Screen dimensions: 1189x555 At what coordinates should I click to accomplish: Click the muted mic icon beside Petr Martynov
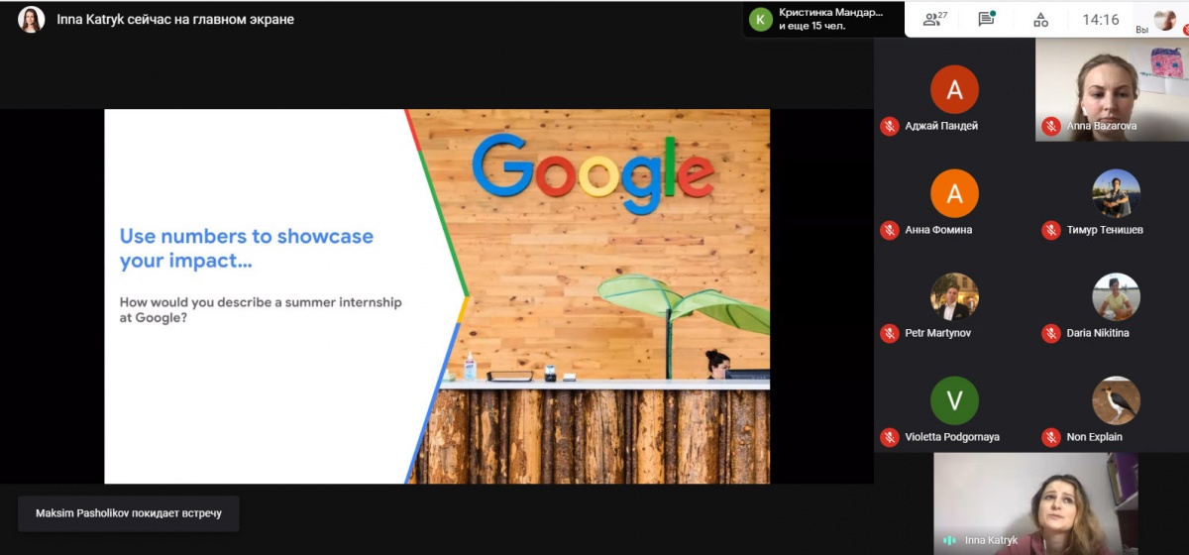coord(890,333)
